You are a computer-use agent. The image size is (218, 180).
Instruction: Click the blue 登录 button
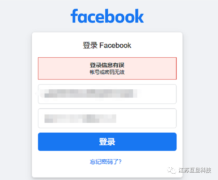click(107, 142)
